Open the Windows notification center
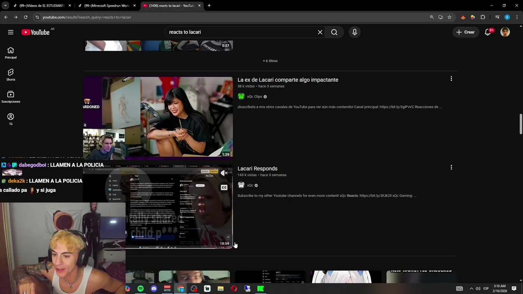This screenshot has height=294, width=523. click(514, 289)
